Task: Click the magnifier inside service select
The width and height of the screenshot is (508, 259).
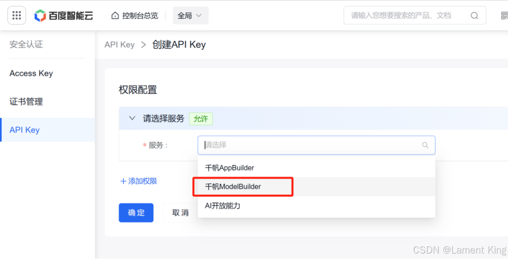Action: [x=425, y=145]
